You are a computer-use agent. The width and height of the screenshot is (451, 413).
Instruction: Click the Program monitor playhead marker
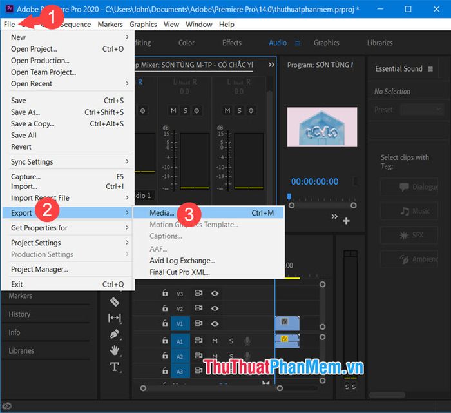click(289, 196)
